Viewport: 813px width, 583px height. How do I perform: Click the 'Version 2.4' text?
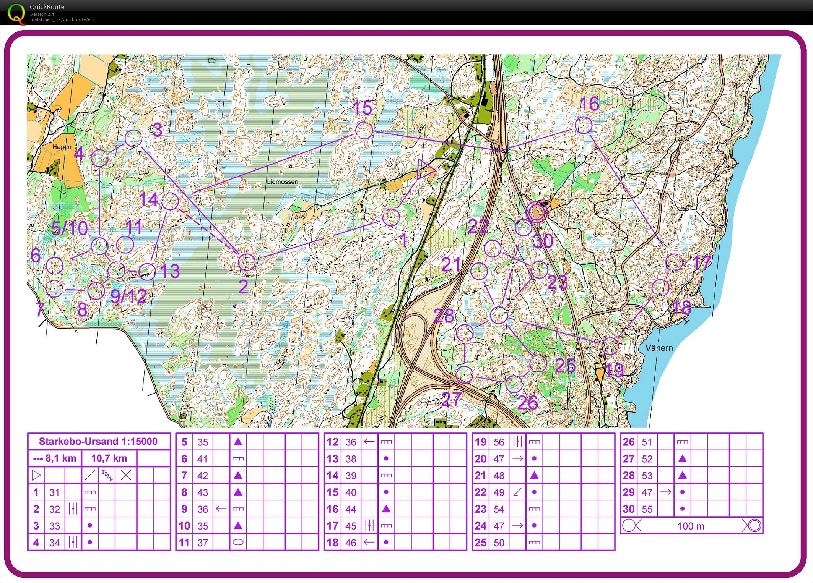point(42,14)
